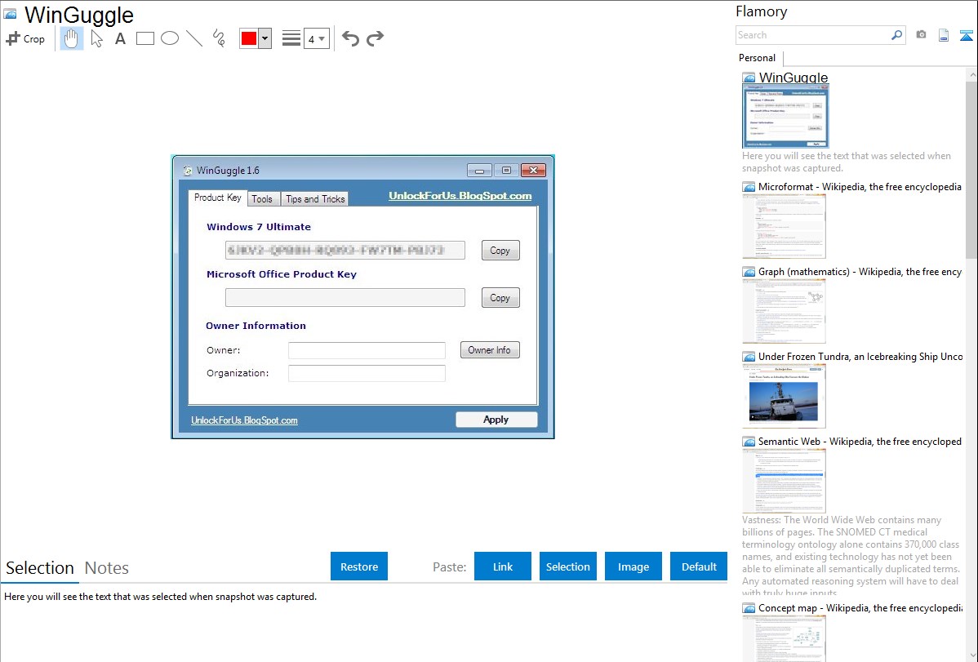The width and height of the screenshot is (978, 662).
Task: Click the Organization text field
Action: pos(367,373)
